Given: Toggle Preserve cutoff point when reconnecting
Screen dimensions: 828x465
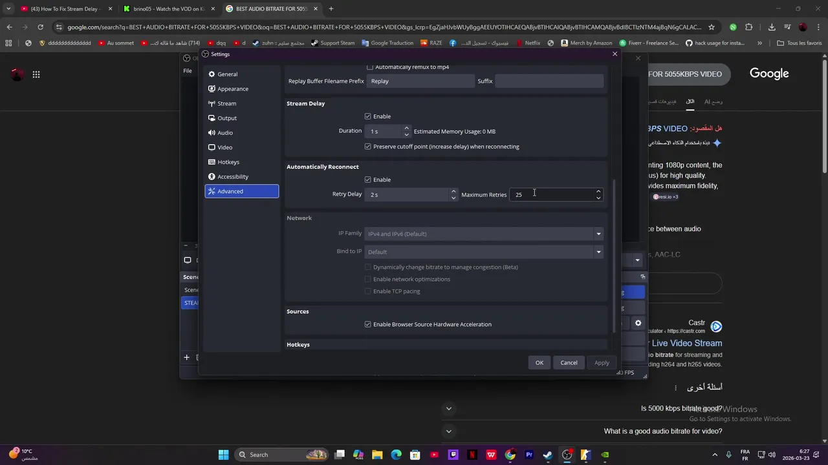Looking at the screenshot, I should [x=368, y=147].
